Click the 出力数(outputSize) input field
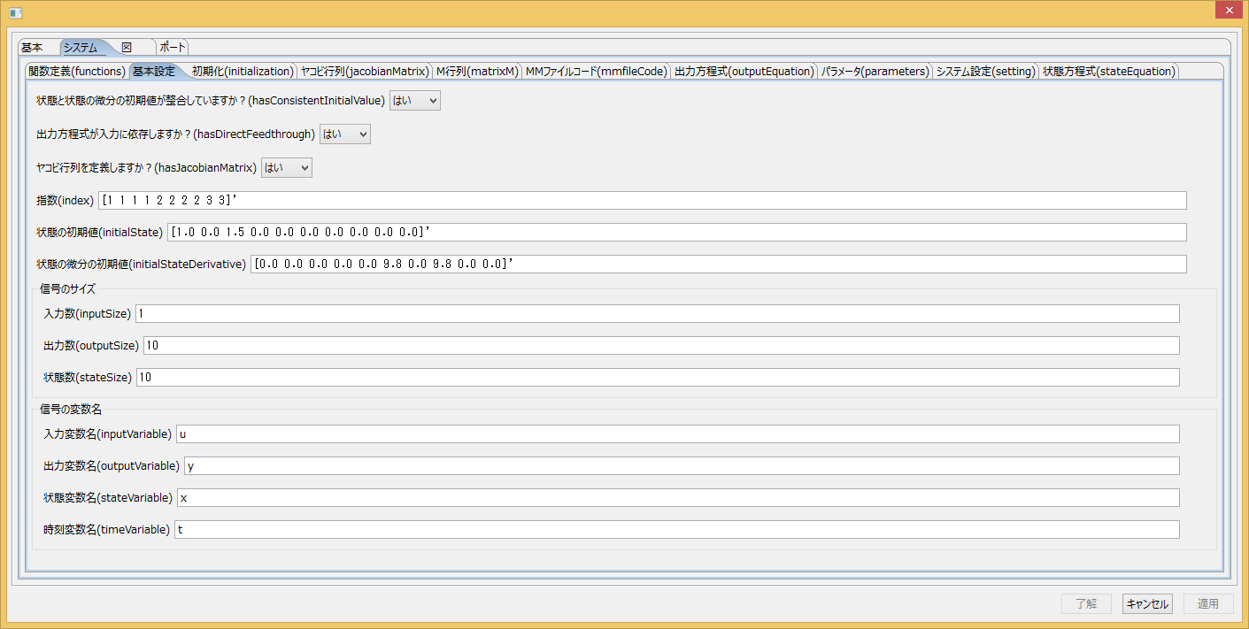1249x629 pixels. pyautogui.click(x=661, y=346)
